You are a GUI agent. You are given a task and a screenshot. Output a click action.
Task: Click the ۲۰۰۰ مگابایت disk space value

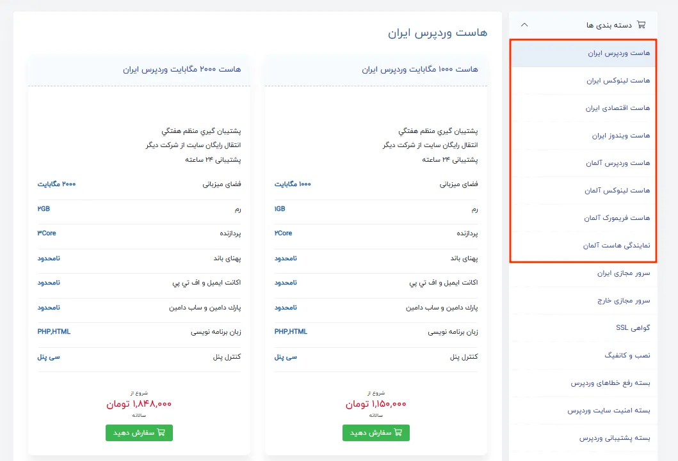coord(56,184)
